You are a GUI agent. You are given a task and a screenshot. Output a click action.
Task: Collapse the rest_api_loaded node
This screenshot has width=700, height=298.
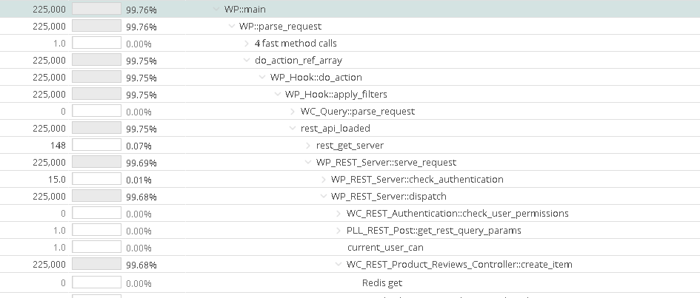(x=293, y=128)
